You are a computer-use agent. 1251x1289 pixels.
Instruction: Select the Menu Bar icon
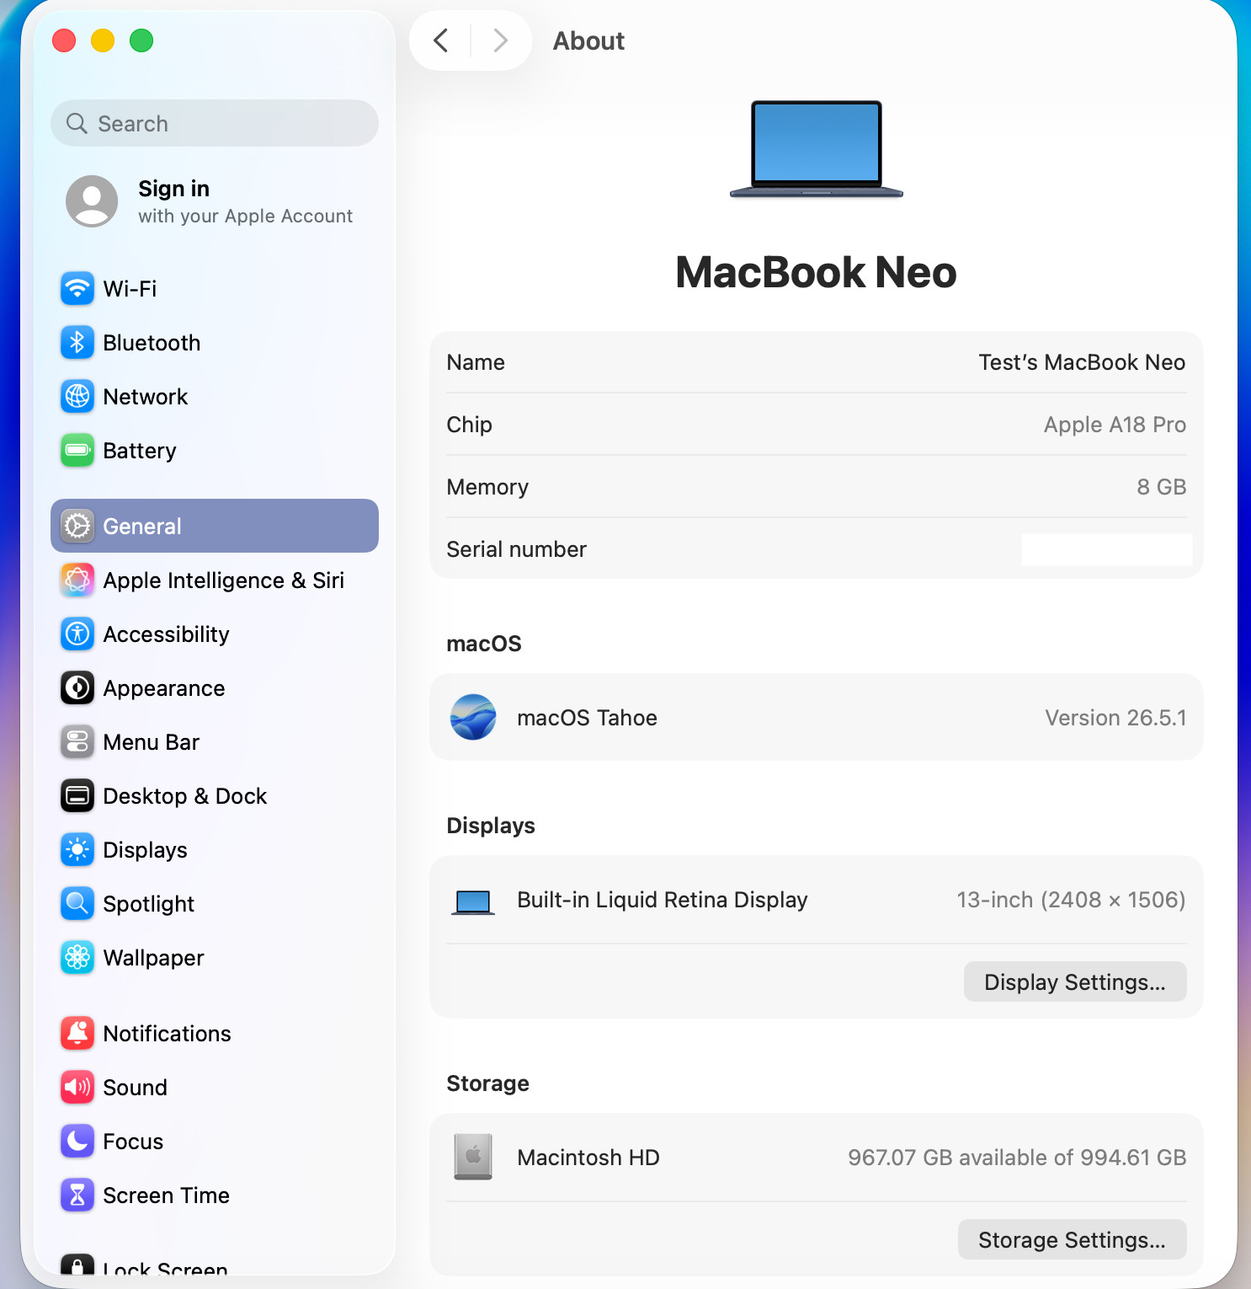point(77,741)
